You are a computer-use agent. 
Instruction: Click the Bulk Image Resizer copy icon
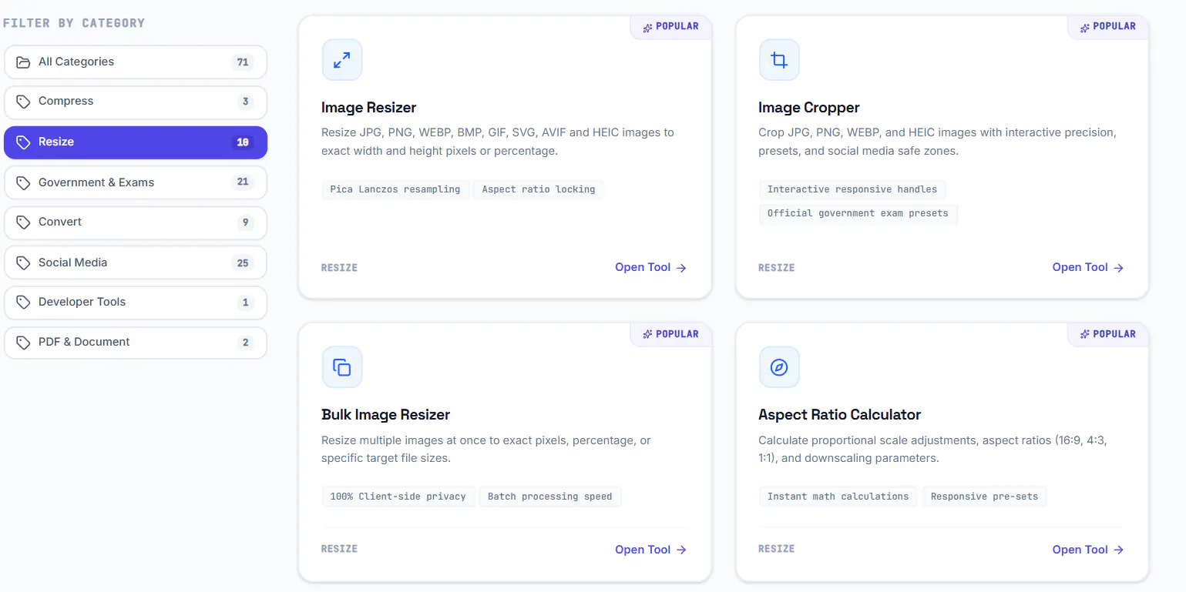pos(342,367)
